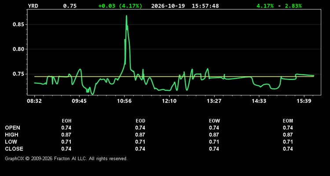
Task: Click the 15:39 time axis label
Action: tap(304, 101)
